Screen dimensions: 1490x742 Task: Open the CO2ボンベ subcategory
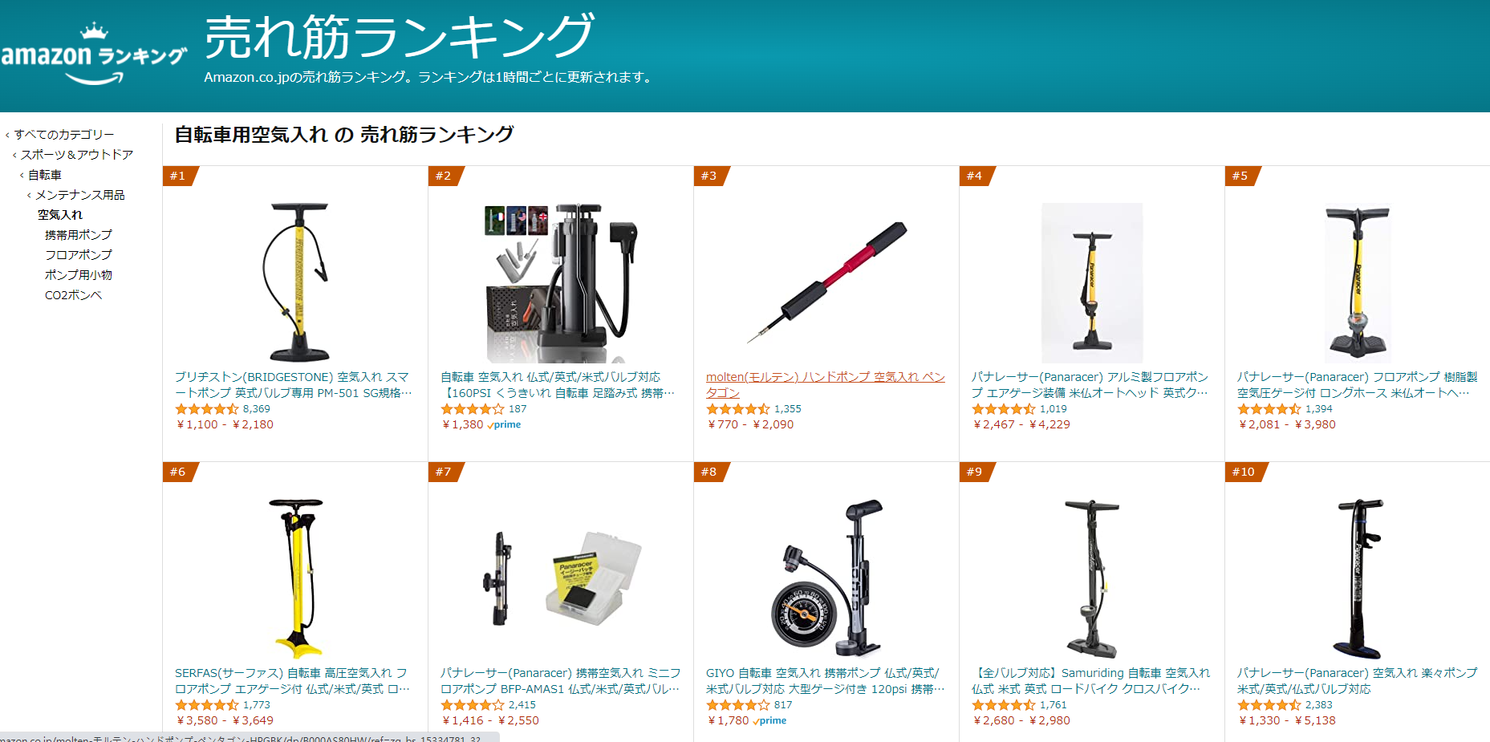[x=73, y=294]
